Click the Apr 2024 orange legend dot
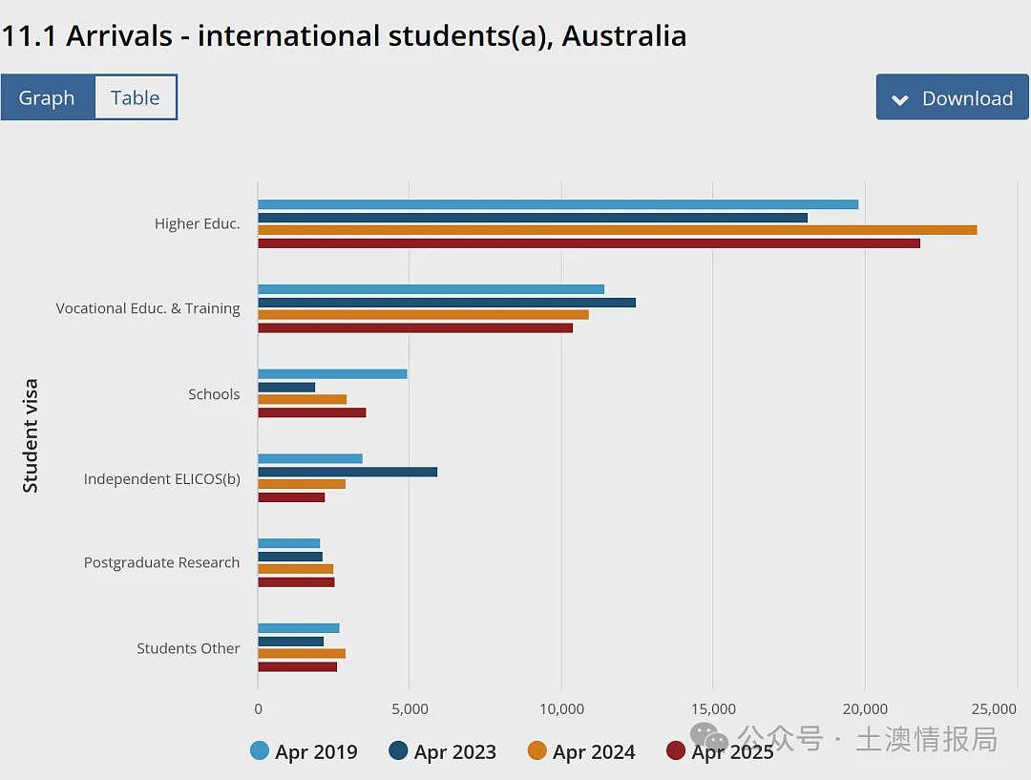 537,750
